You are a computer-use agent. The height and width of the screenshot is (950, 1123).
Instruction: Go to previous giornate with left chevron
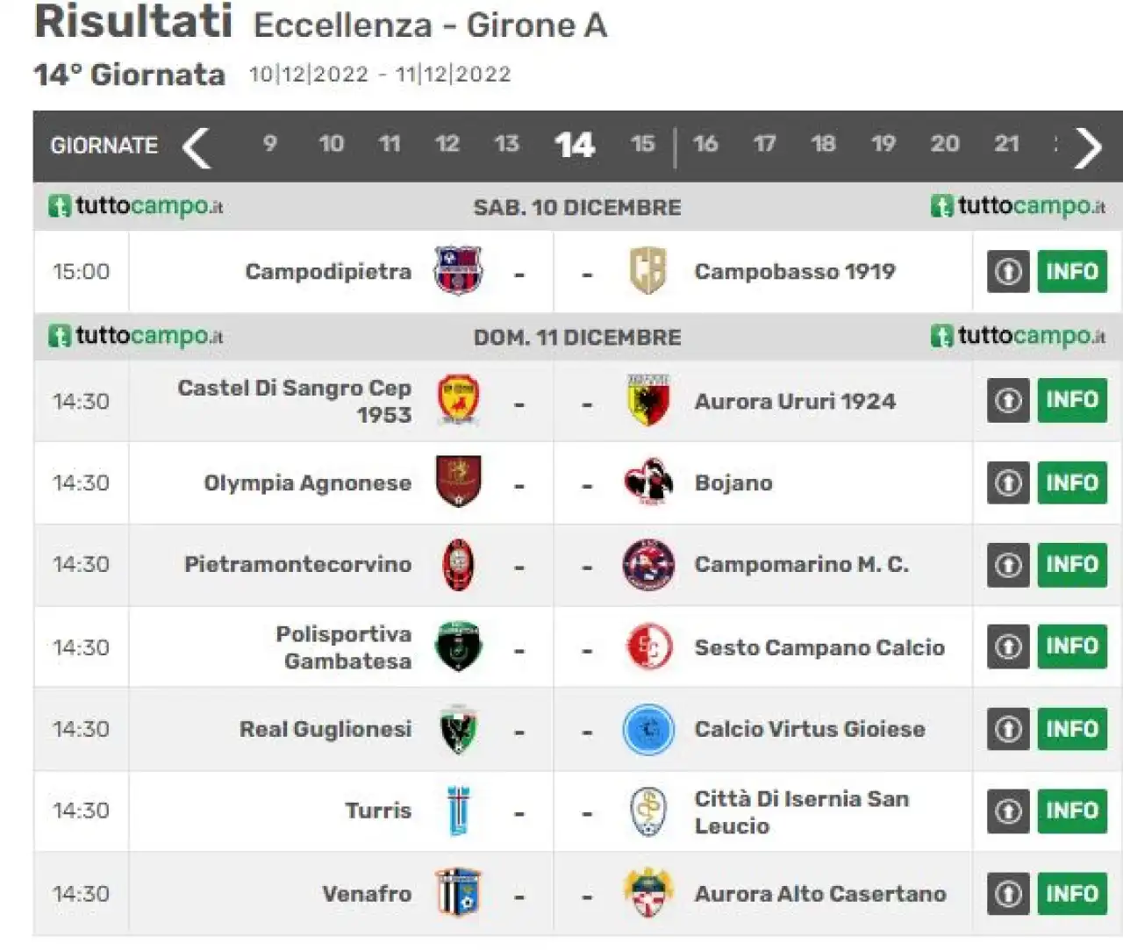197,146
